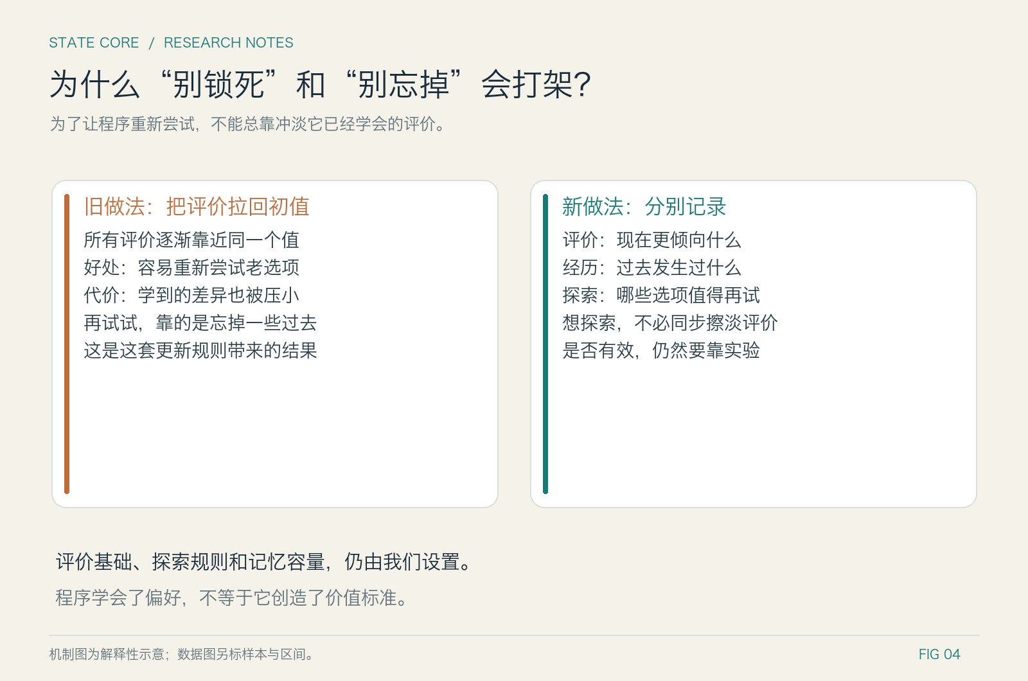The image size is (1028, 681).
Task: Click the line 探索：哪些选项值得再试
Action: (x=661, y=295)
